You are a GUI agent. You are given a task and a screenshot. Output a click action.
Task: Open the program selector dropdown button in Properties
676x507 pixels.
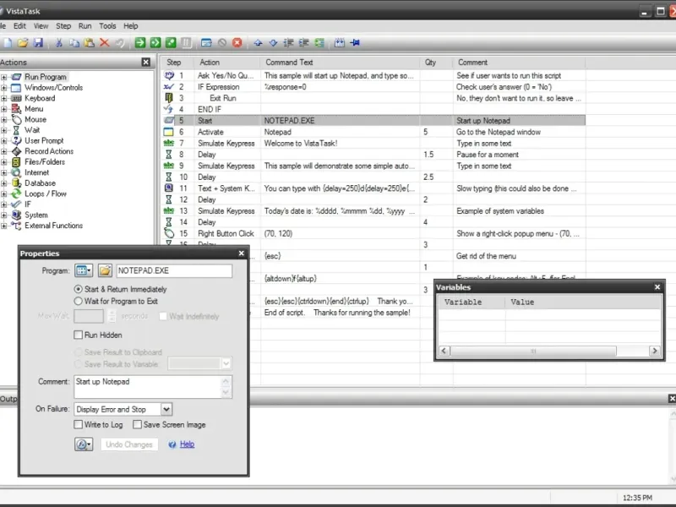[x=84, y=270]
